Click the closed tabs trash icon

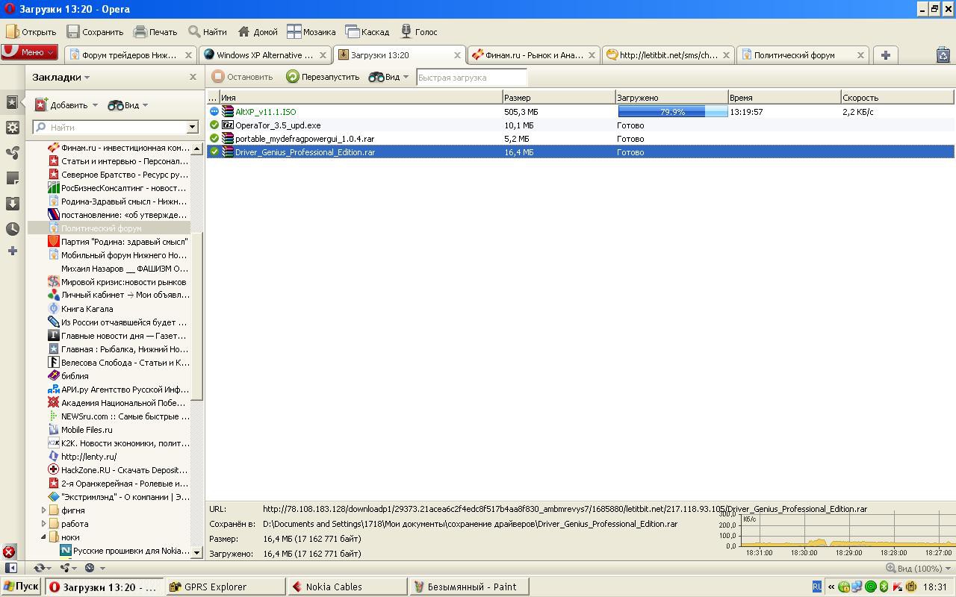point(943,54)
